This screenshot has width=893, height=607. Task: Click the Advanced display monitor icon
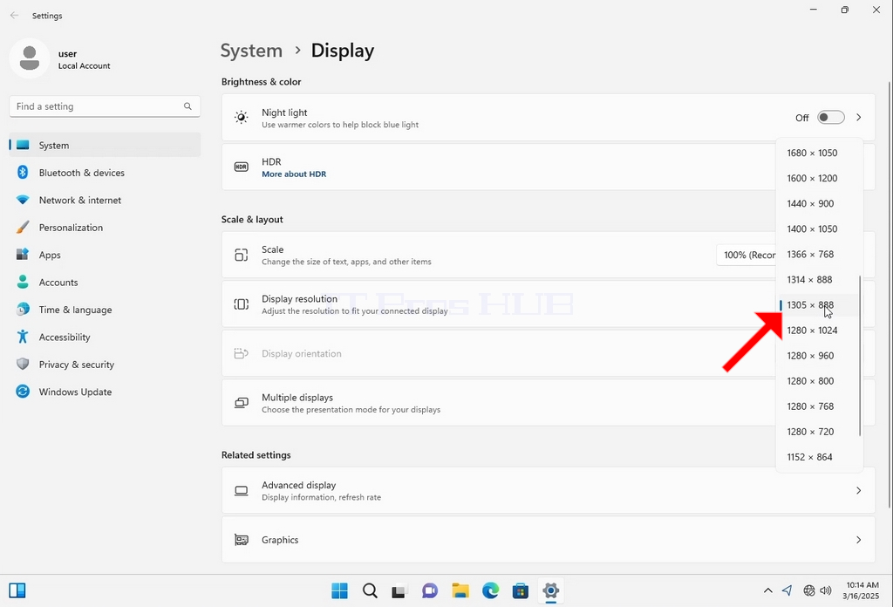coord(242,491)
